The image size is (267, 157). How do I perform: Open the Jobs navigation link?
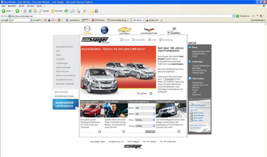pyautogui.click(x=152, y=40)
